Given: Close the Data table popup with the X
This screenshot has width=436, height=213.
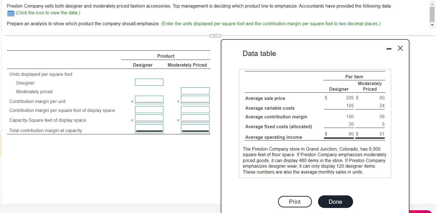Looking at the screenshot, I should pyautogui.click(x=400, y=48).
